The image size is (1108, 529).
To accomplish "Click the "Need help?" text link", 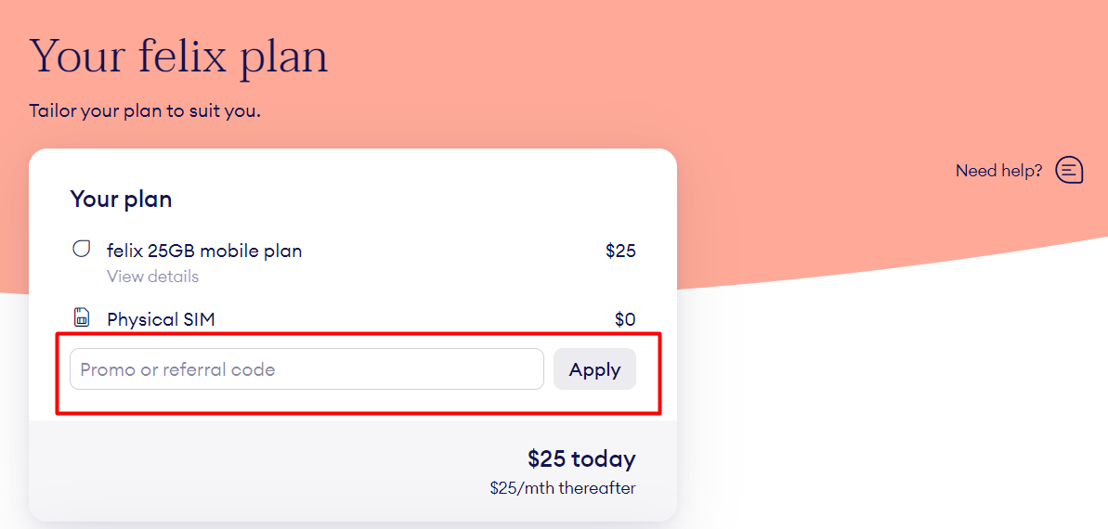I will pyautogui.click(x=998, y=171).
